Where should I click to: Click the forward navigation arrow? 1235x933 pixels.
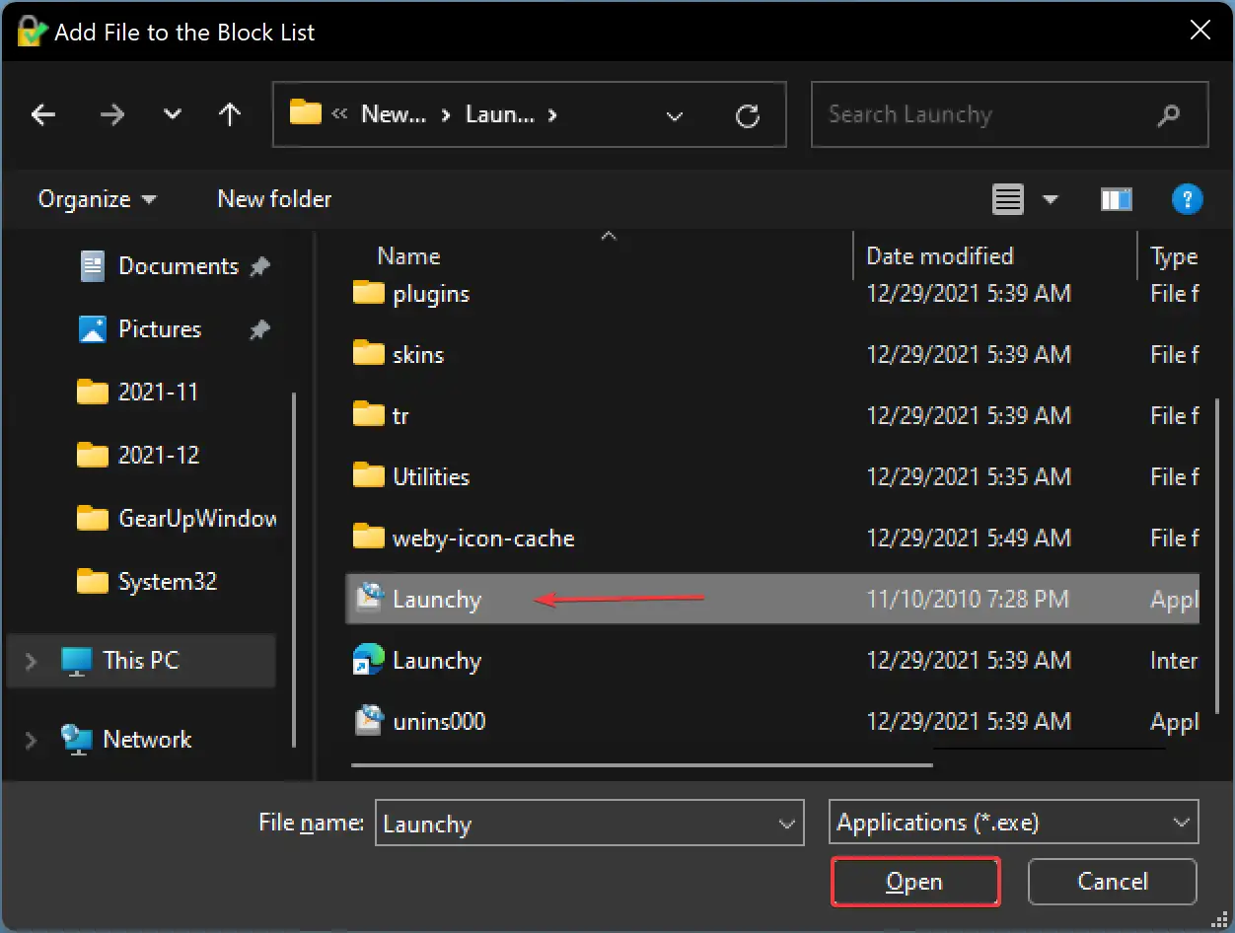coord(112,115)
